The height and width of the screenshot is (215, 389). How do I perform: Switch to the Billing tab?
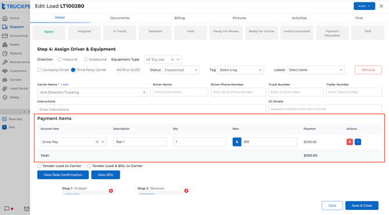(179, 18)
